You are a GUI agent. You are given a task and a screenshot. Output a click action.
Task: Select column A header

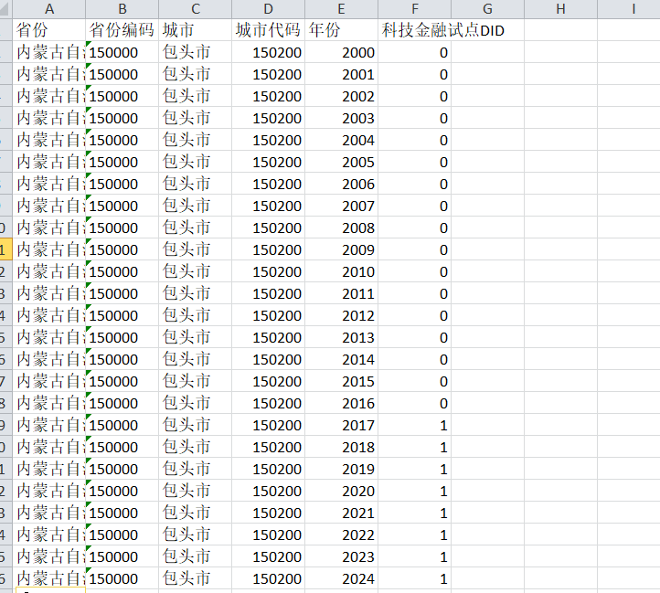[x=48, y=9]
